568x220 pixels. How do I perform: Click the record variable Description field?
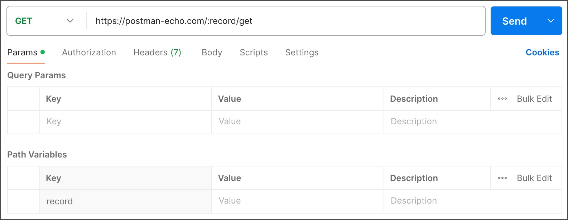[472, 201]
